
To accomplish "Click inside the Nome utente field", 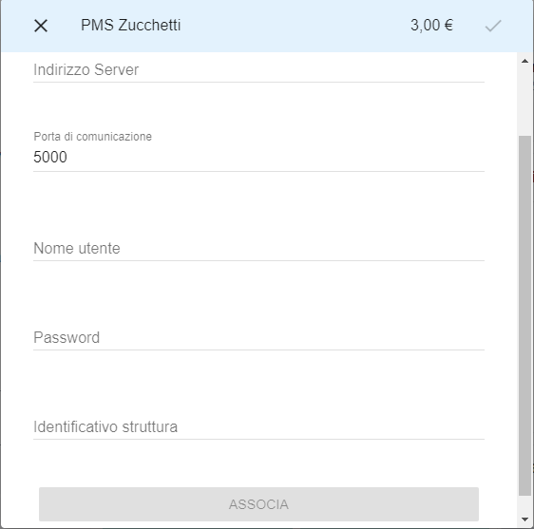I will (258, 249).
